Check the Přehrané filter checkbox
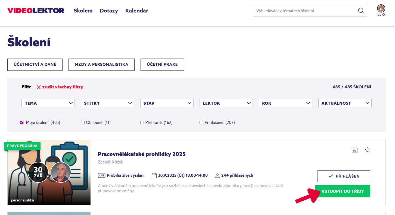395x215 pixels. point(142,123)
